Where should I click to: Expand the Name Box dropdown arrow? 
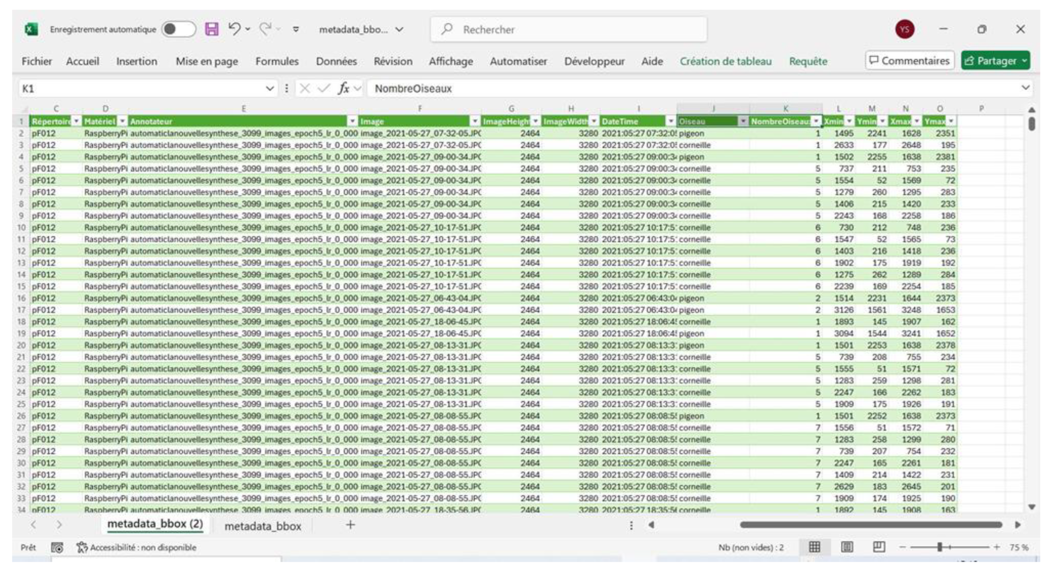(x=270, y=88)
